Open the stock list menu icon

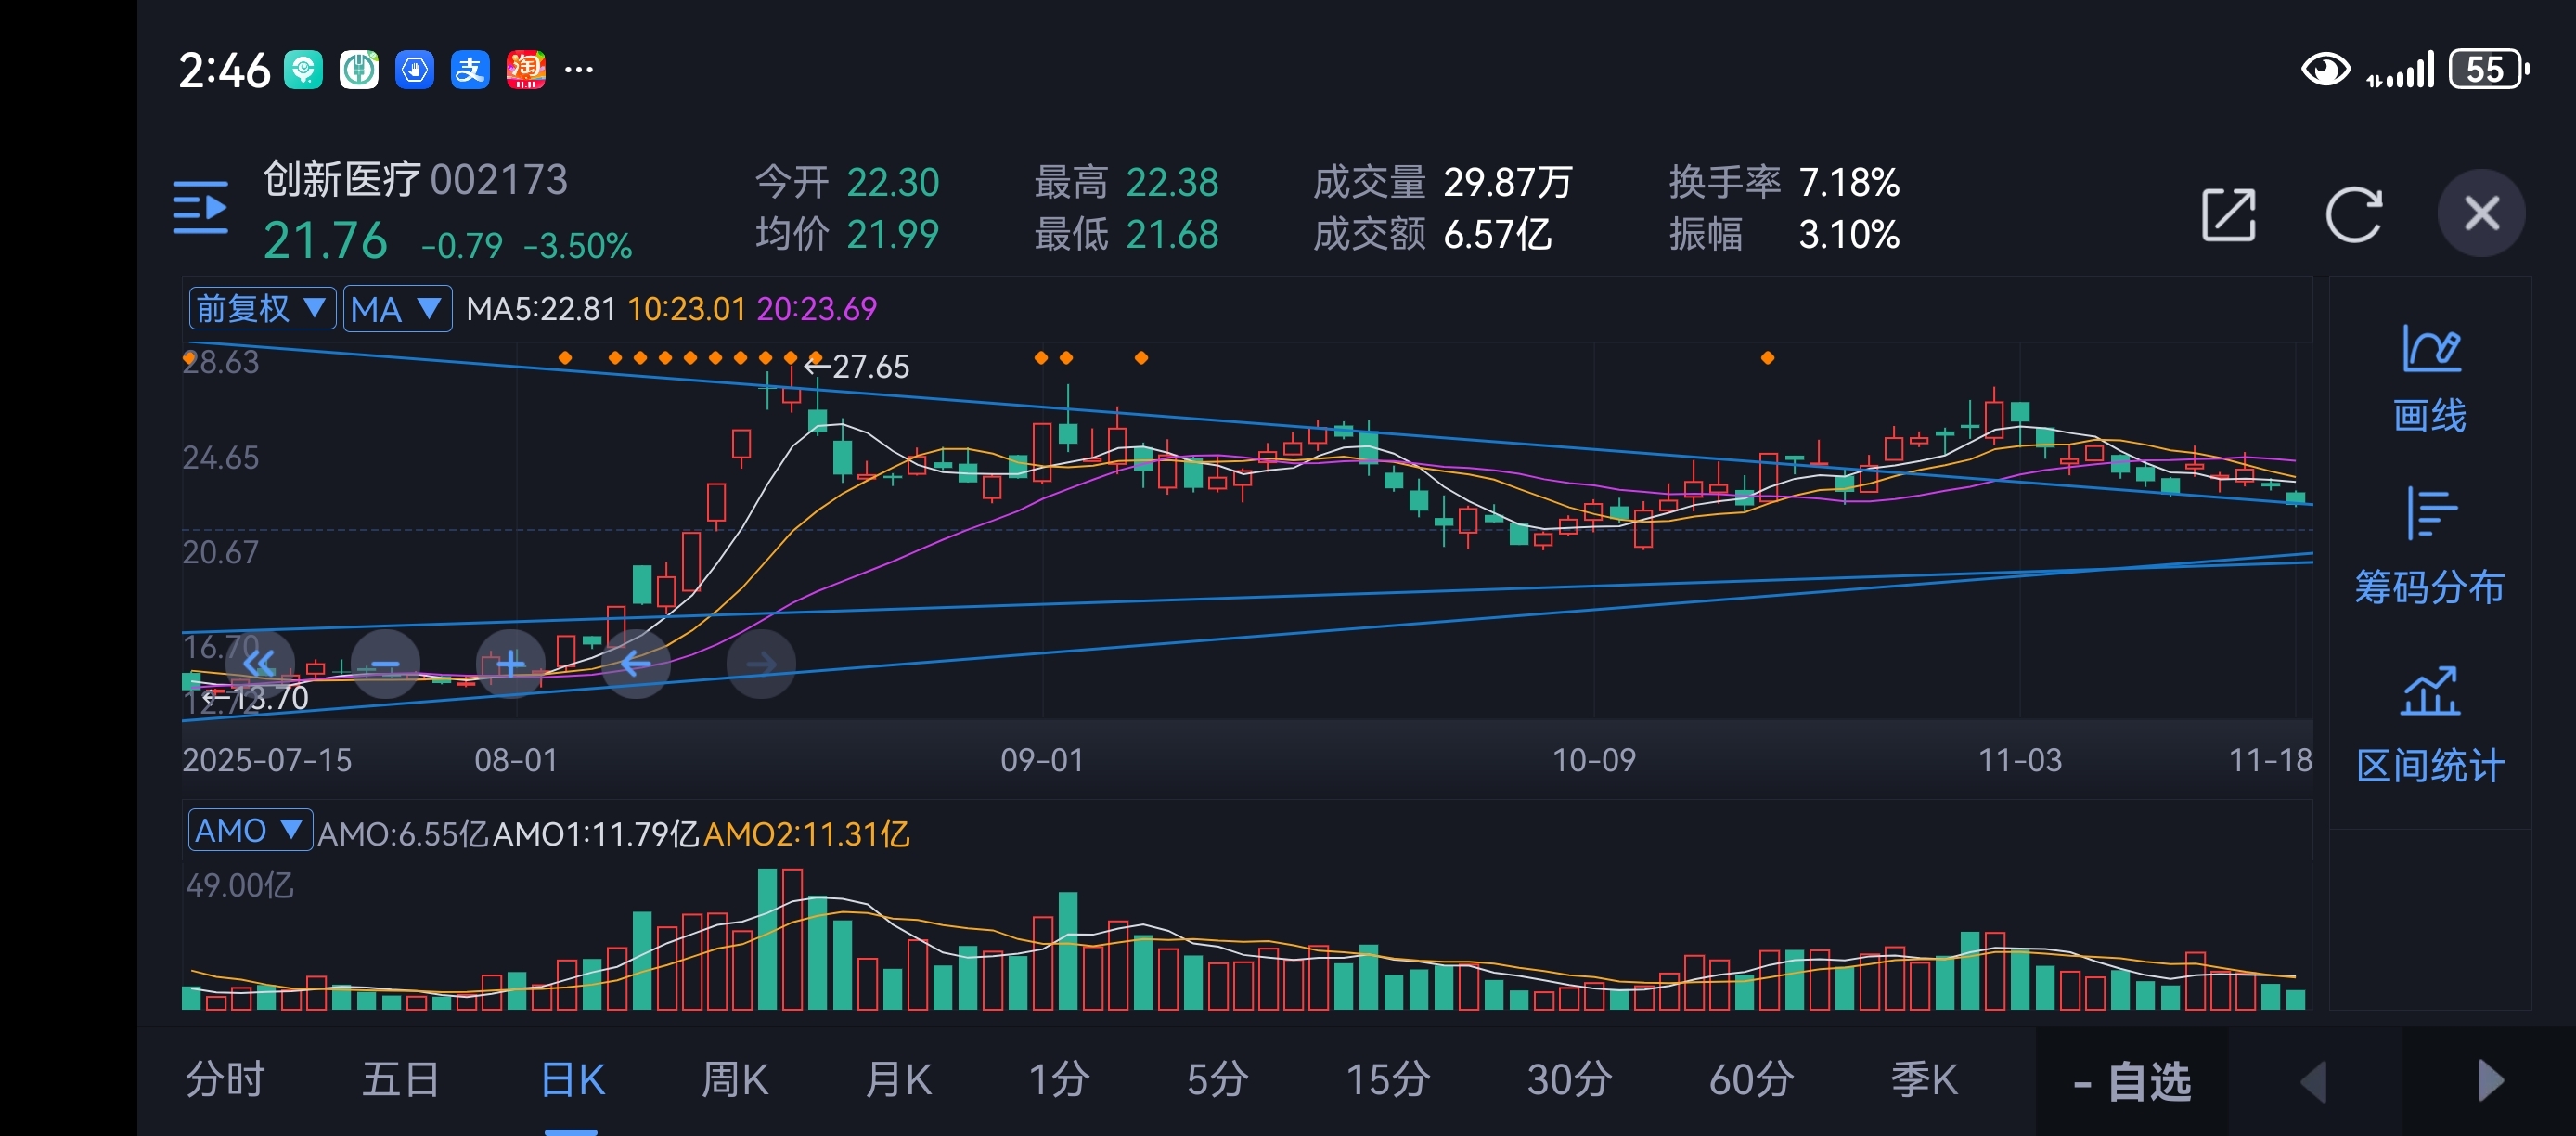point(200,208)
